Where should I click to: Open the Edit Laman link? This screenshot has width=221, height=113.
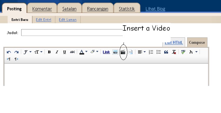pyautogui.click(x=68, y=20)
